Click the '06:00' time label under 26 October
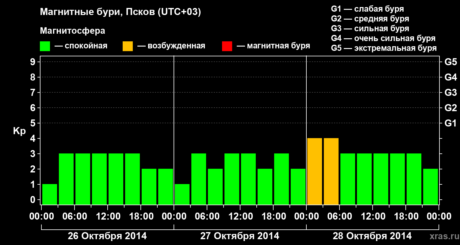Screen dimensions: 460x245 point(75,216)
